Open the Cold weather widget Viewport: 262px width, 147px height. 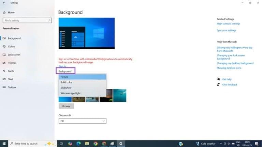[206, 144]
